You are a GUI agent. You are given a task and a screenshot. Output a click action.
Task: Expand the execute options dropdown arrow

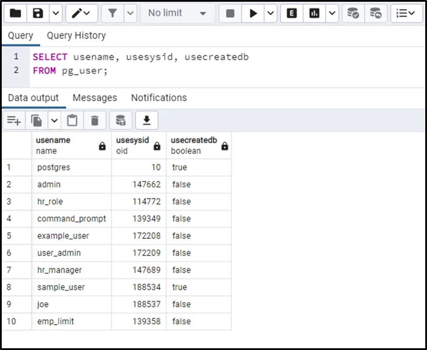271,14
